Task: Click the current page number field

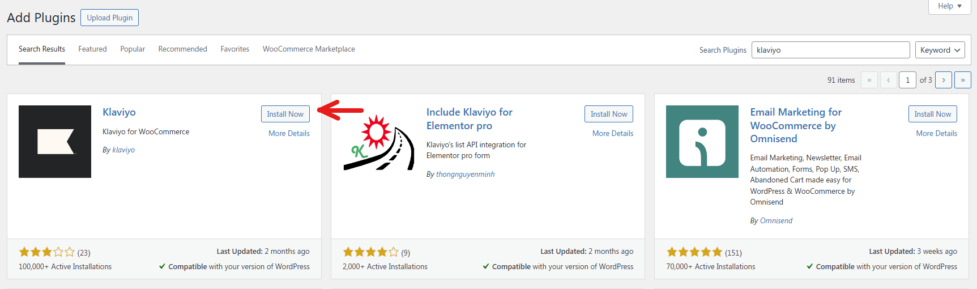Action: (907, 80)
